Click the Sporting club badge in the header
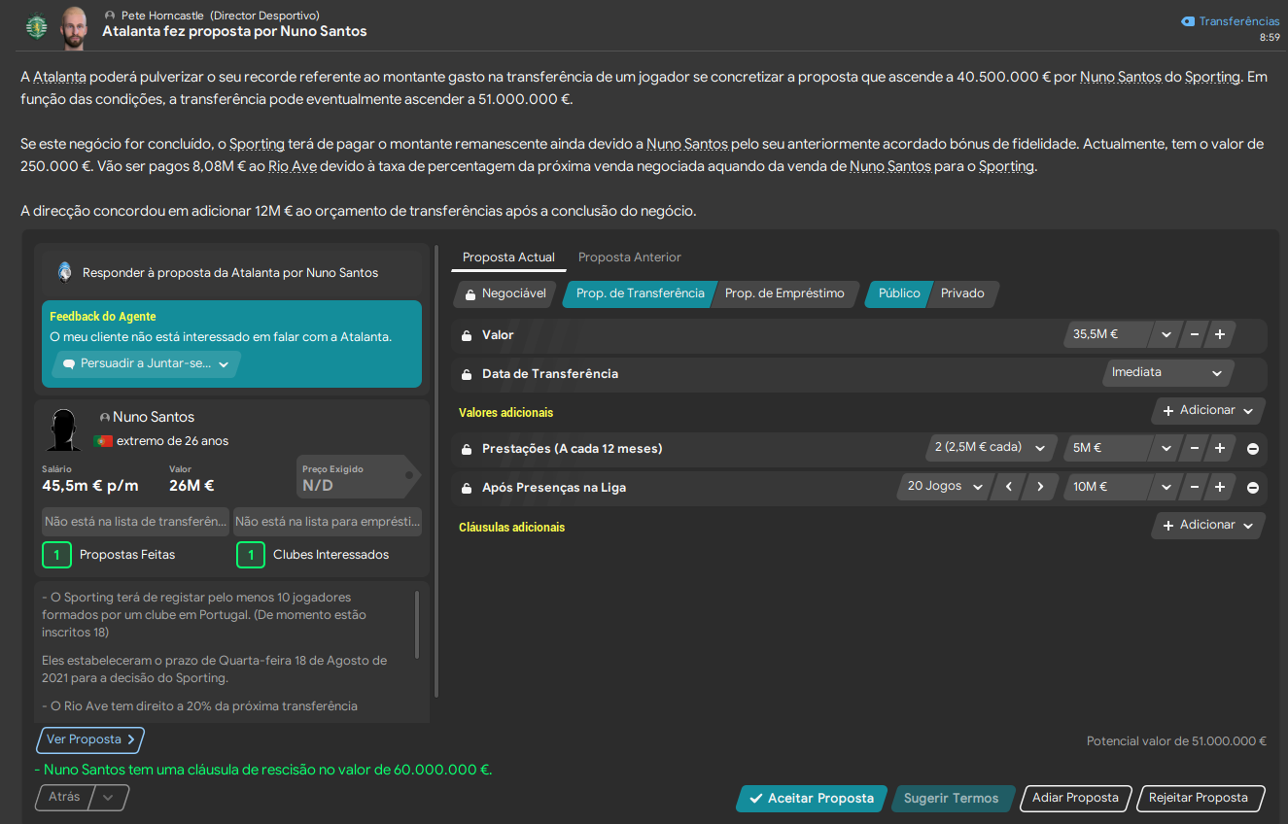Viewport: 1288px width, 824px height. pos(37,26)
